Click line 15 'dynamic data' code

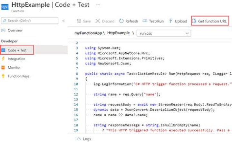pos(154,110)
